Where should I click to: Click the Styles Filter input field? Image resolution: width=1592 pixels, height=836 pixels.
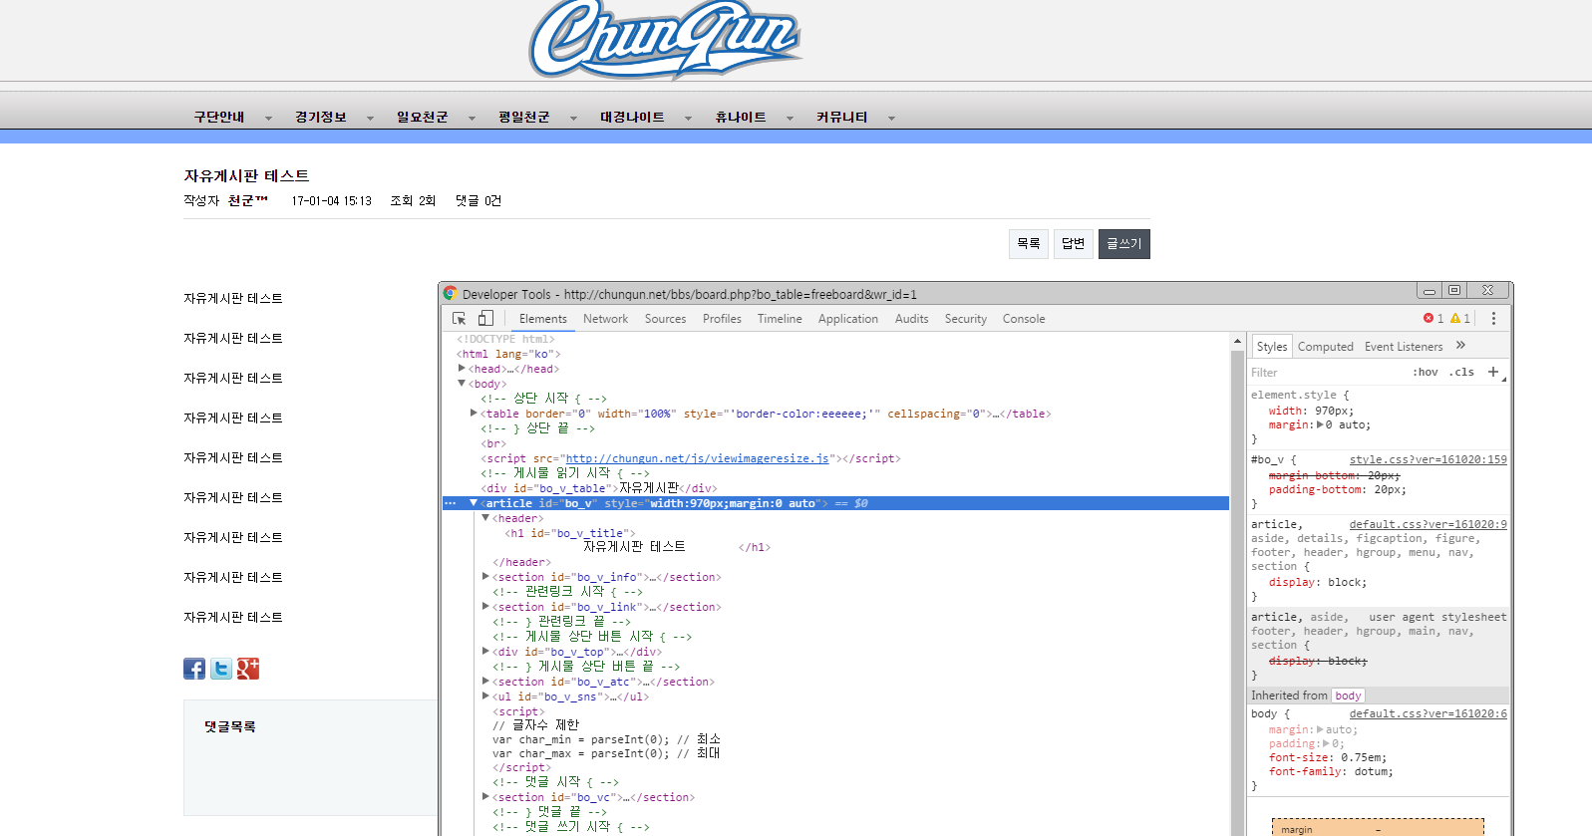(x=1326, y=373)
